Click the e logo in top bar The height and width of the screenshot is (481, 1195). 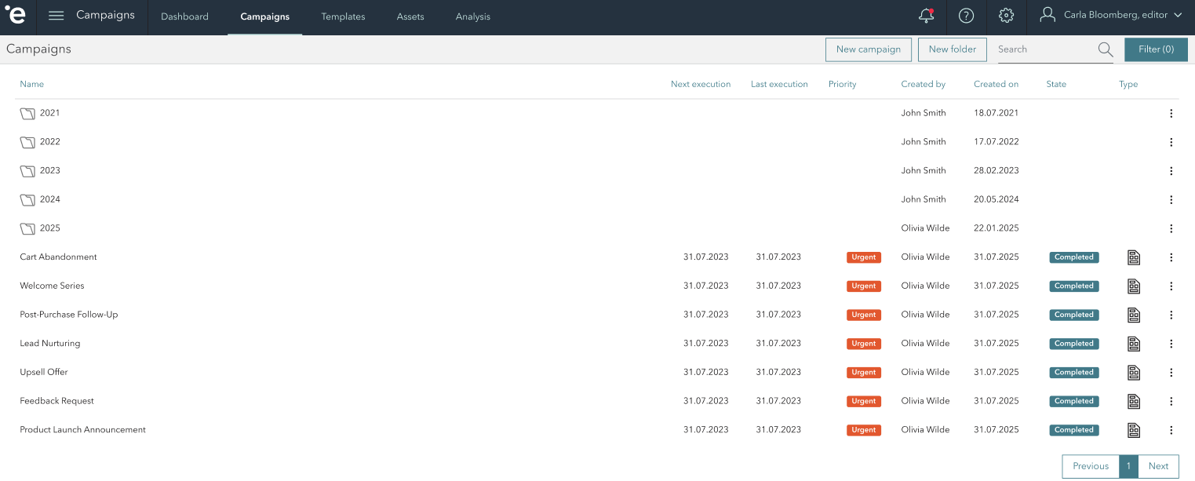[x=16, y=16]
